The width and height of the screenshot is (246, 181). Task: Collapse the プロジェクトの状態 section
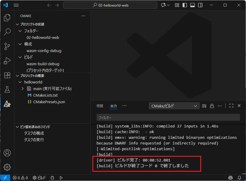(17, 24)
